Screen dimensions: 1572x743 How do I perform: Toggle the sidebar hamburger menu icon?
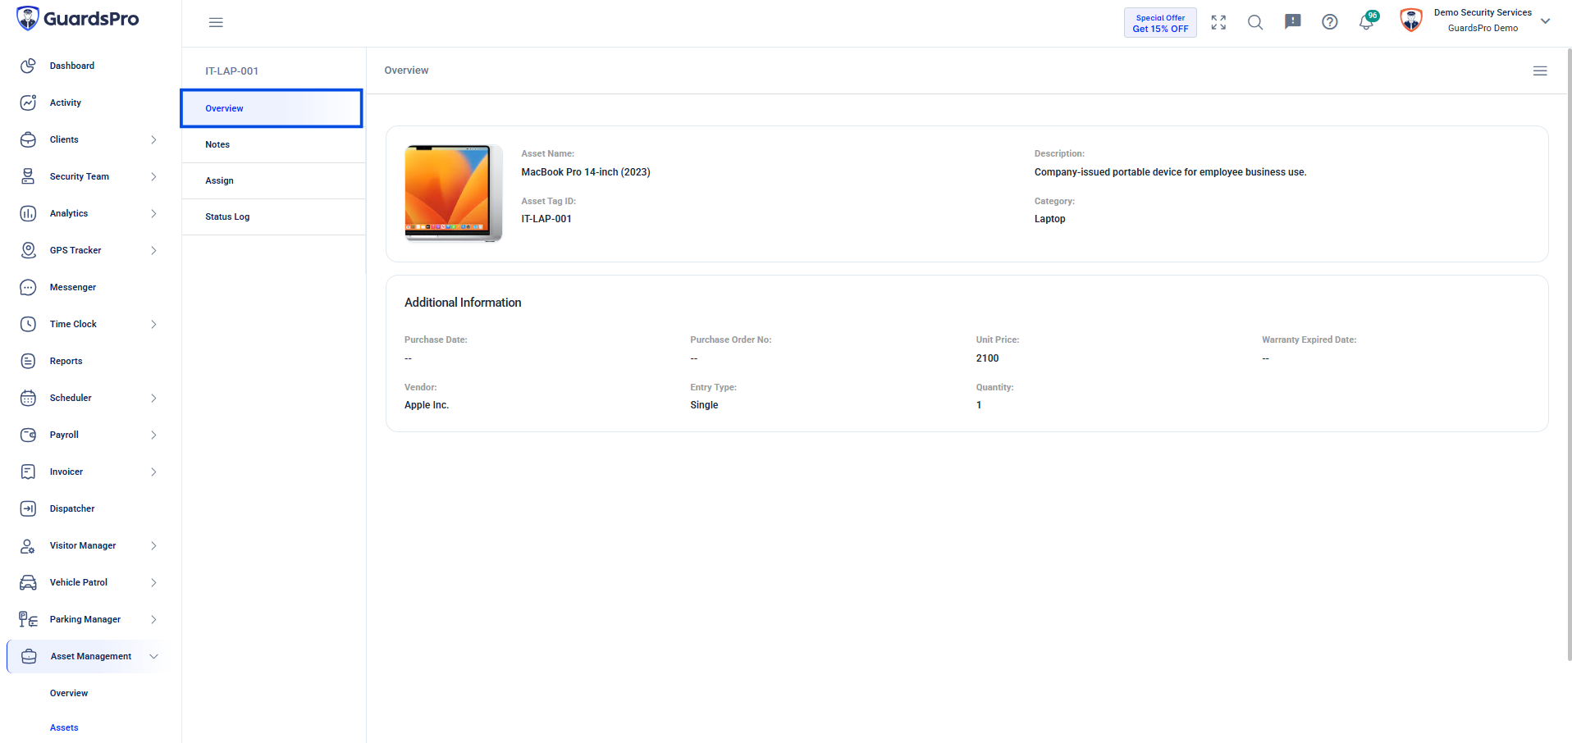[216, 22]
